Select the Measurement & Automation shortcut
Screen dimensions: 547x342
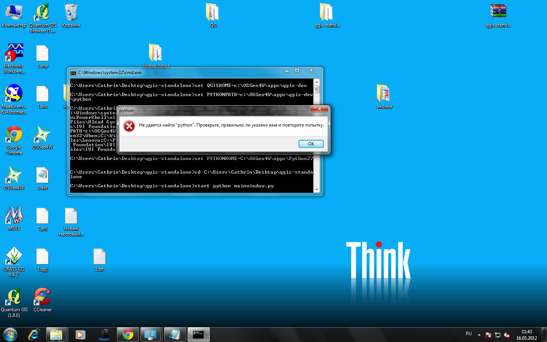click(14, 99)
